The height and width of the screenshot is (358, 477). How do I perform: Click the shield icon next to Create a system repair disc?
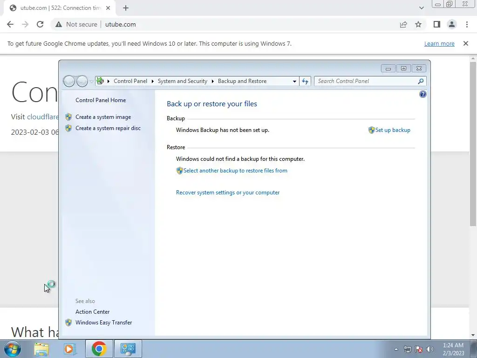(x=68, y=128)
